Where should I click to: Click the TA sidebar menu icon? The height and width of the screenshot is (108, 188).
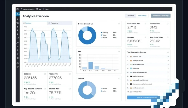[17, 38]
